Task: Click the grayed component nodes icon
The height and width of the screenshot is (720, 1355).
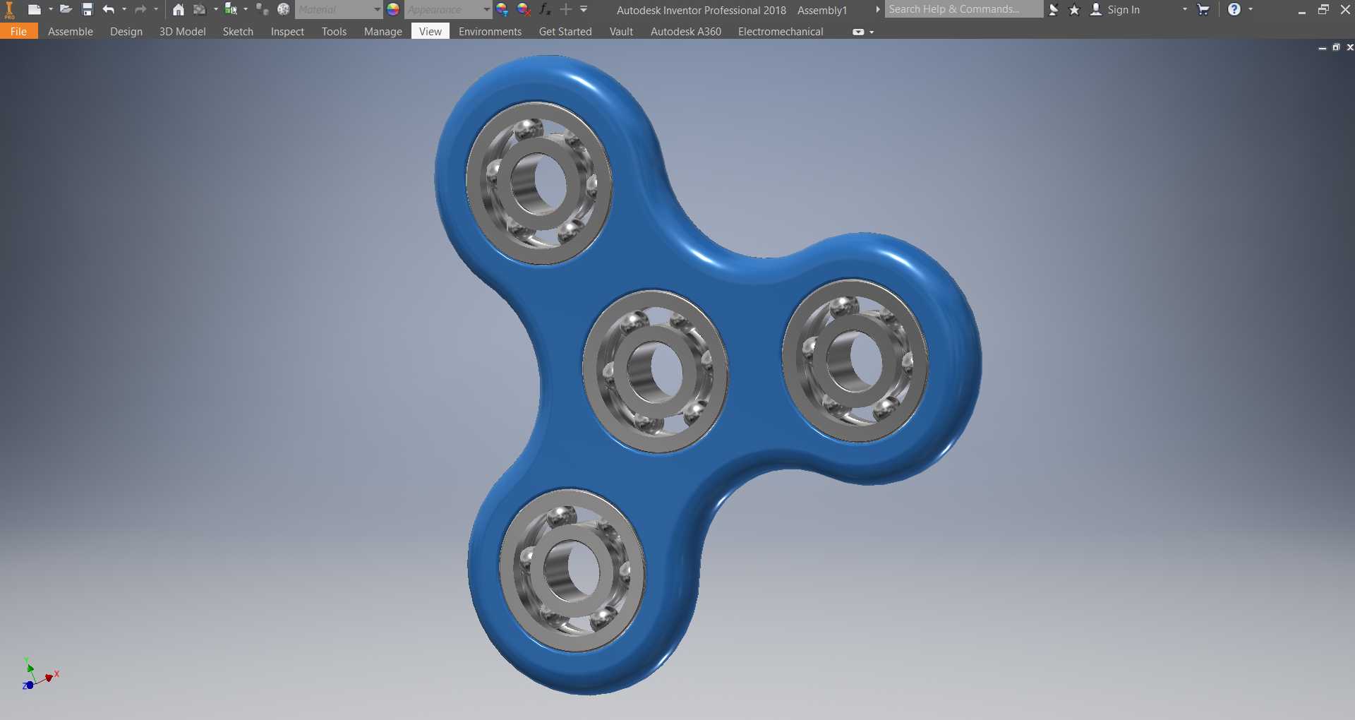Action: tap(262, 9)
